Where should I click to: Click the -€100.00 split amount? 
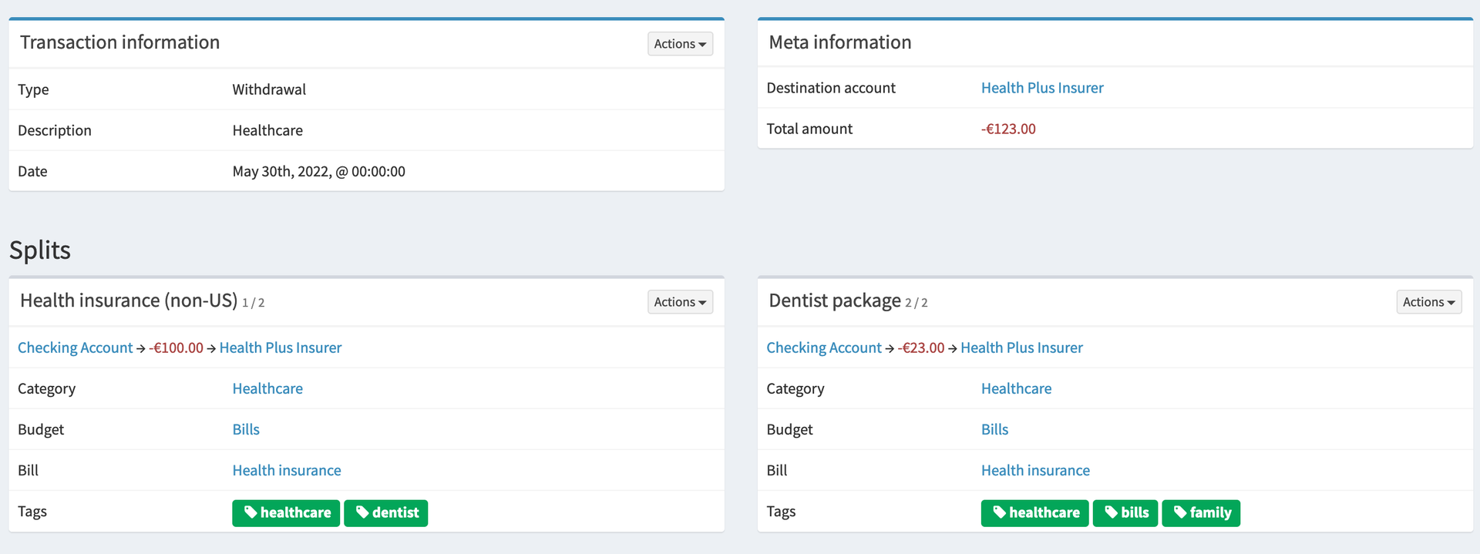(176, 348)
